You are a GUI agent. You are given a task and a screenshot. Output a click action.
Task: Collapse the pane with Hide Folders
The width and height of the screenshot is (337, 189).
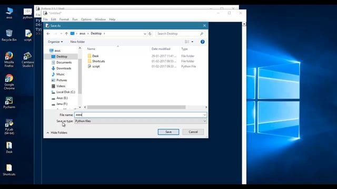[x=57, y=133]
